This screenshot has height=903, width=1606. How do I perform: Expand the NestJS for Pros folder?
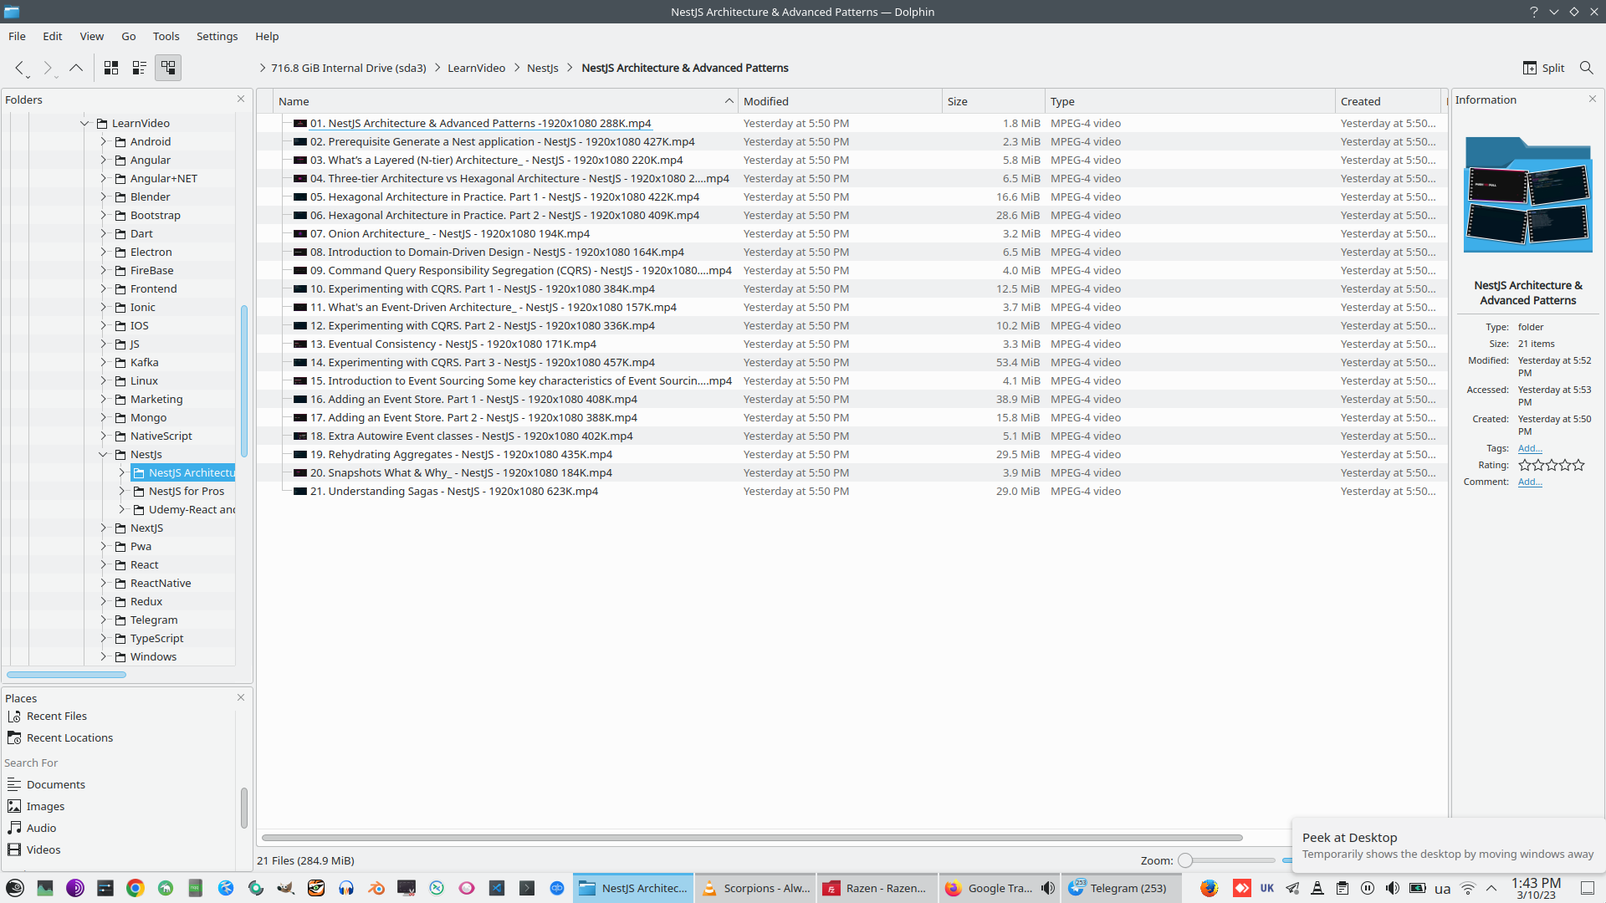pos(122,492)
